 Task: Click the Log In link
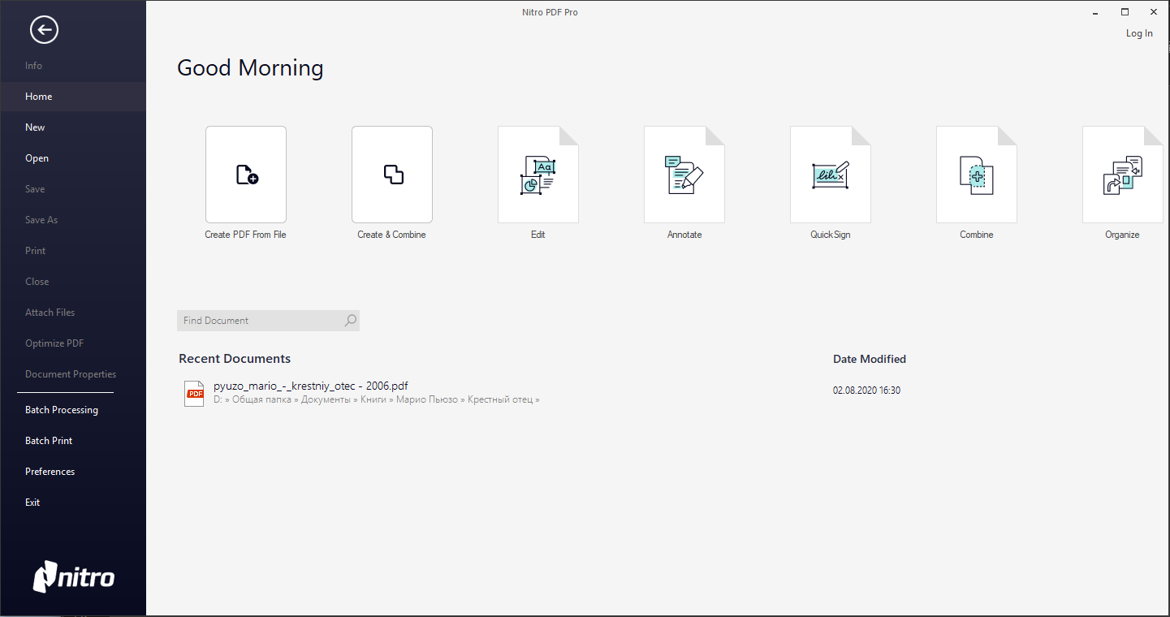1138,33
